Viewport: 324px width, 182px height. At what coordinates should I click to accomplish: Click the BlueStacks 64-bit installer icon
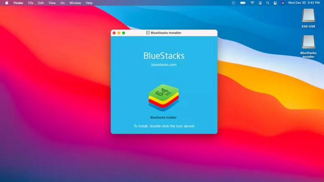[x=164, y=97]
